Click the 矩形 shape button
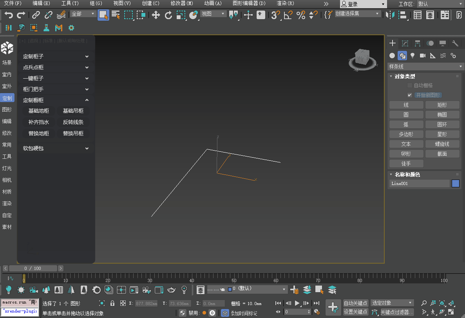 [x=442, y=105]
